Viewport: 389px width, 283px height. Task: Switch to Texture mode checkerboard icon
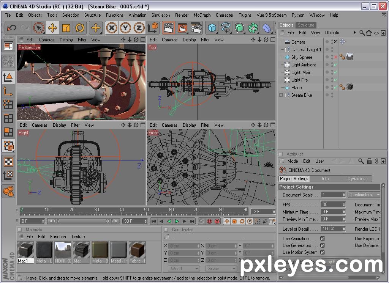8,162
